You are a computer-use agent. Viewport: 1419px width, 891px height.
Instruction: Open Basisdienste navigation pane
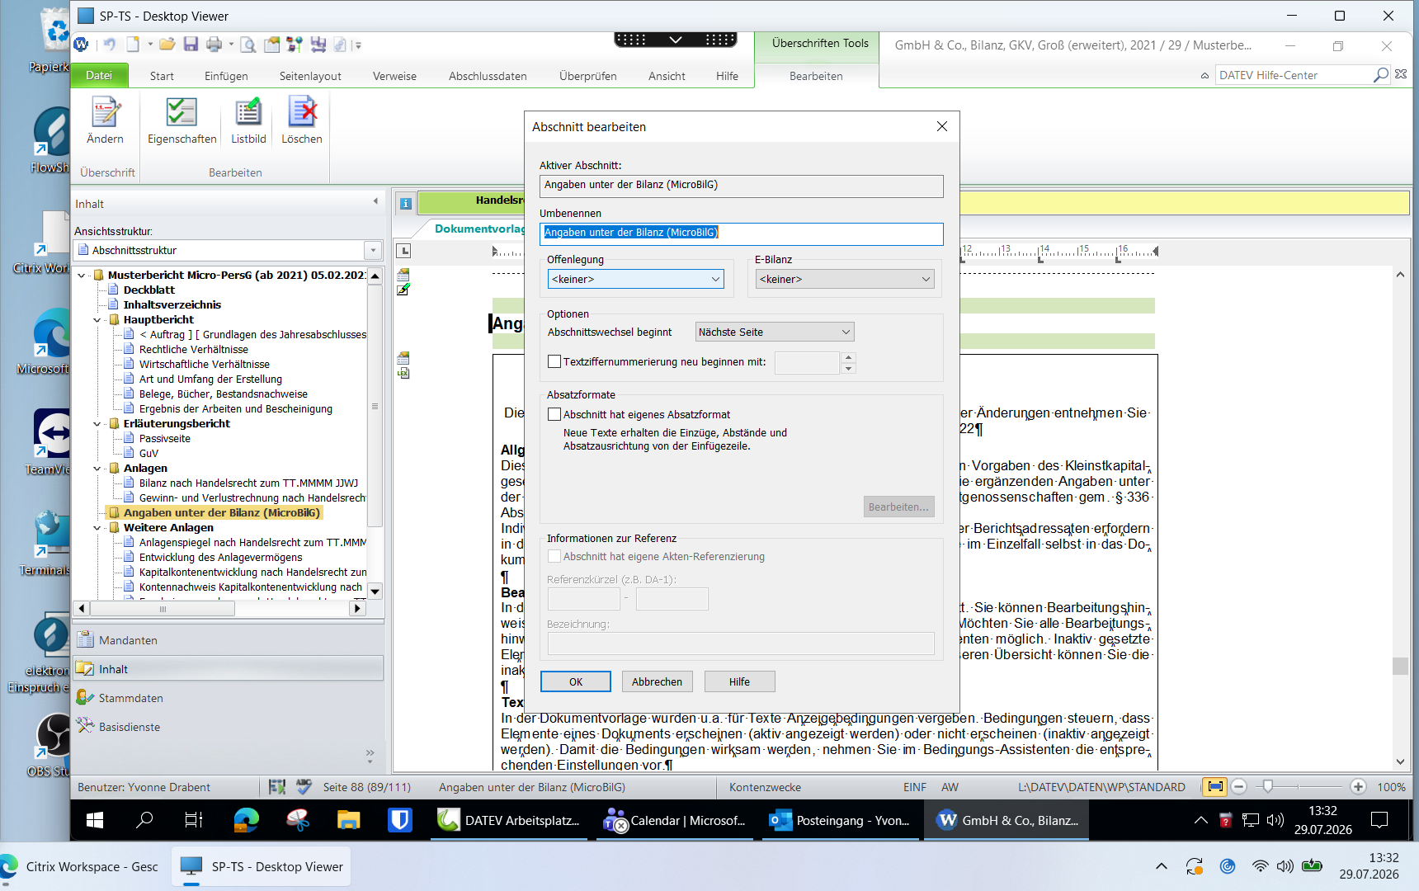[228, 727]
